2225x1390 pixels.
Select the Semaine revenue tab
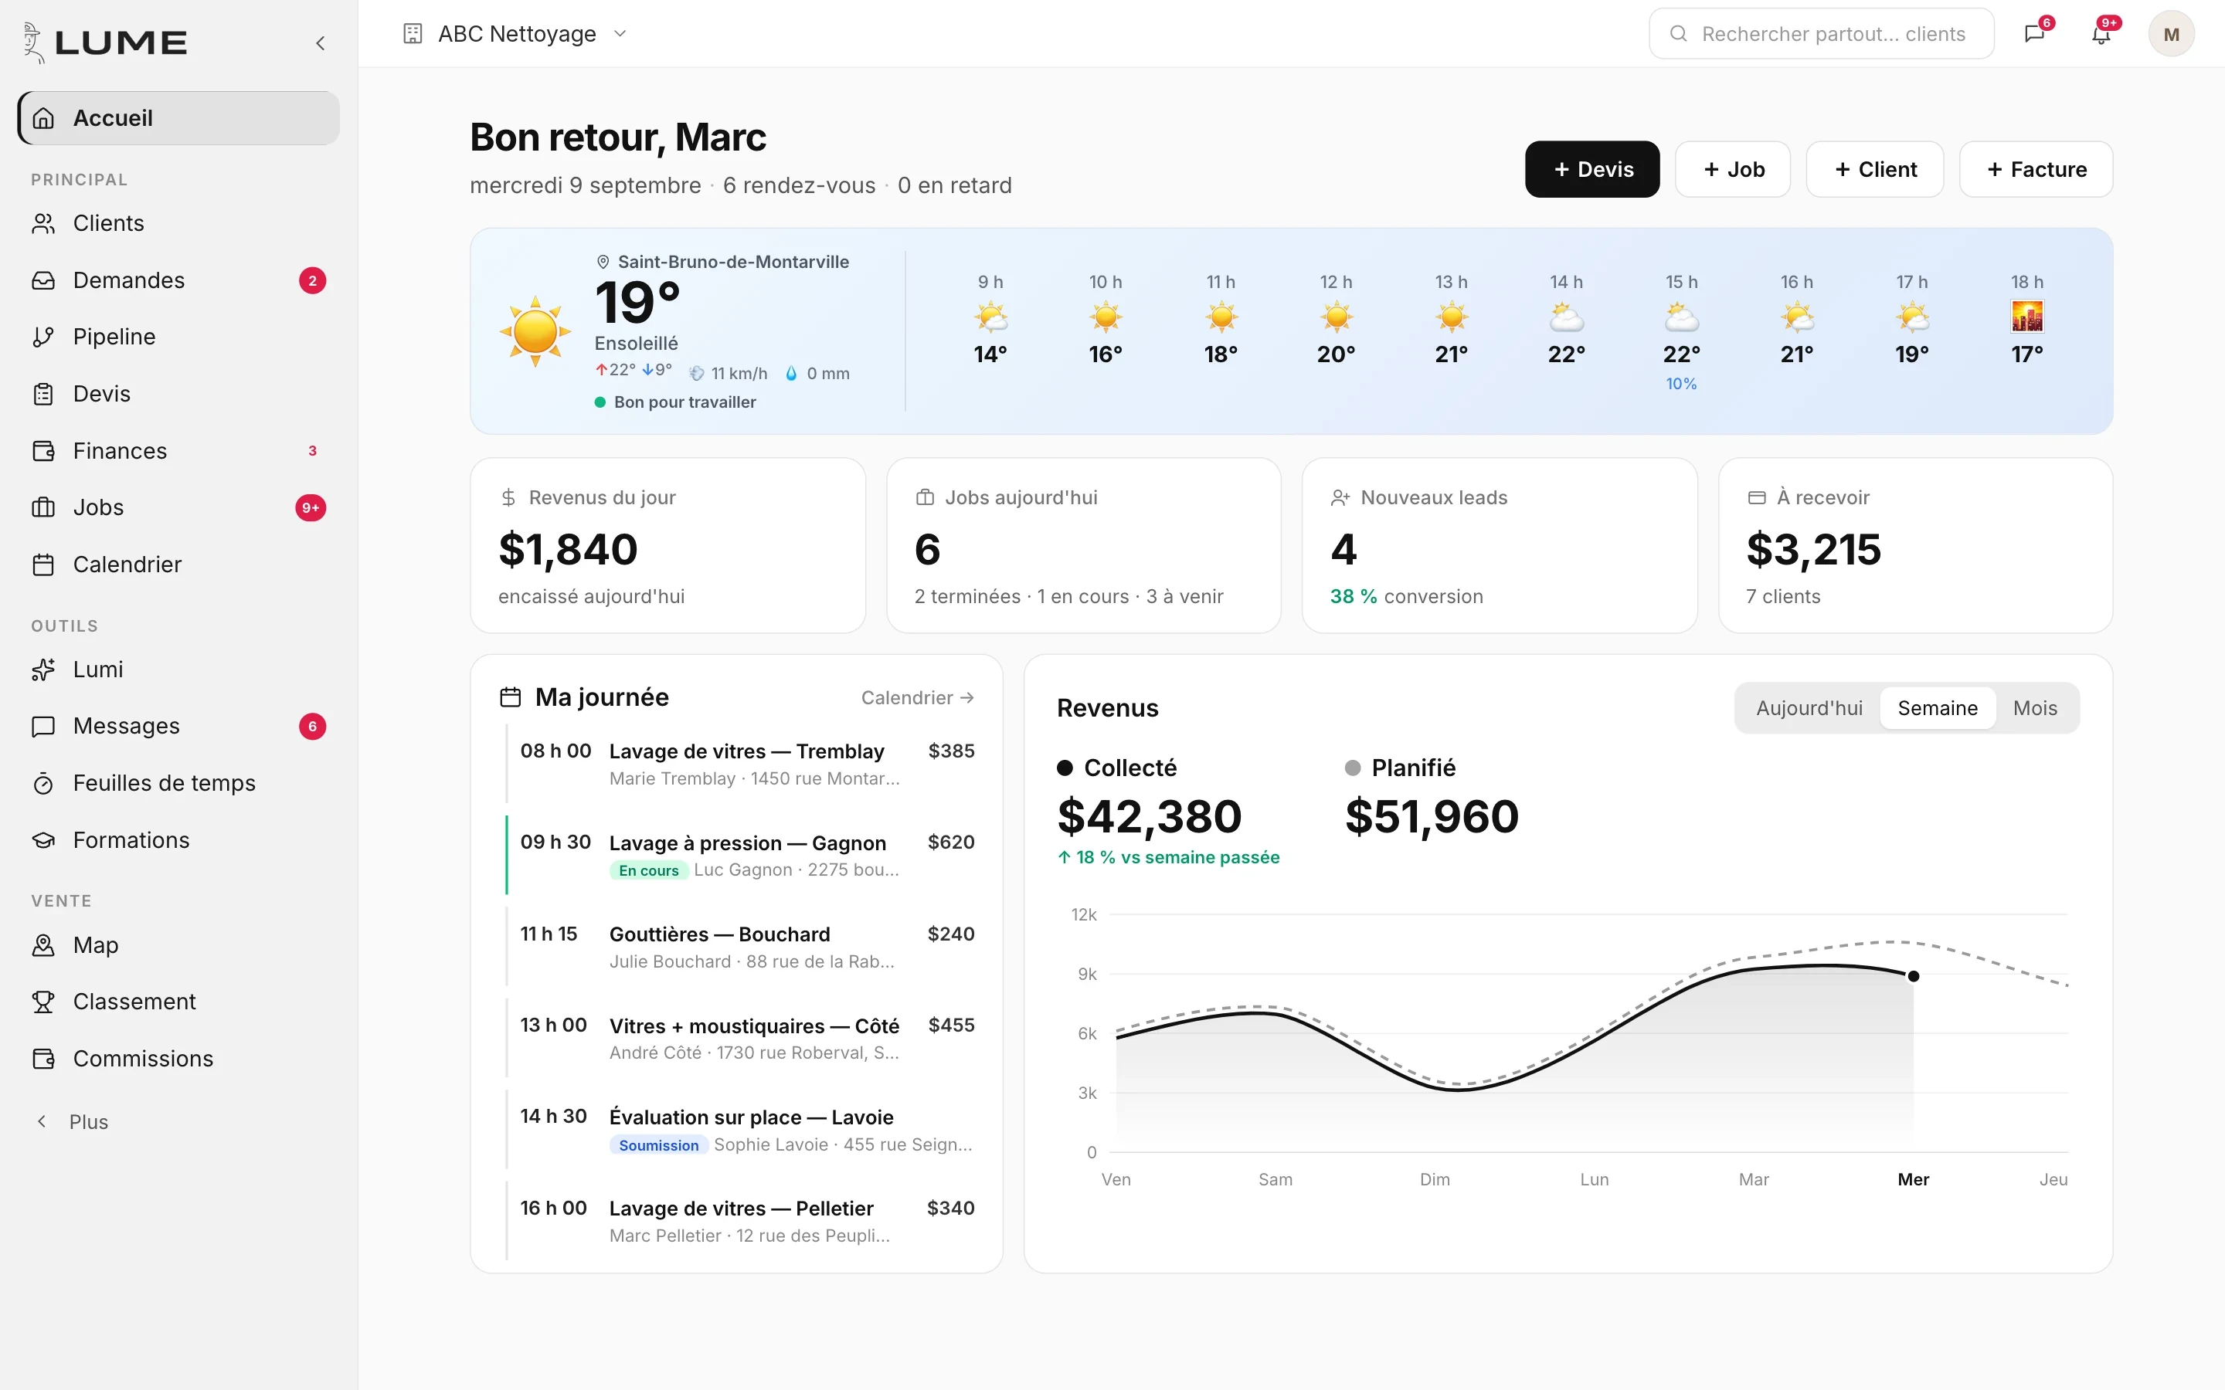click(x=1938, y=708)
